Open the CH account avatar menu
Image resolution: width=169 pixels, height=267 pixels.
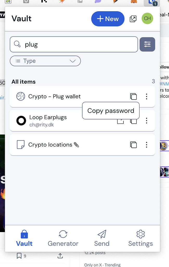pyautogui.click(x=147, y=19)
